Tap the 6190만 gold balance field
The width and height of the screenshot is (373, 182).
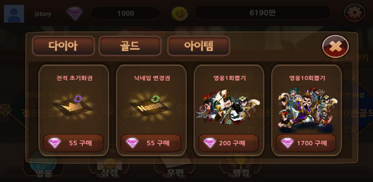(x=263, y=13)
